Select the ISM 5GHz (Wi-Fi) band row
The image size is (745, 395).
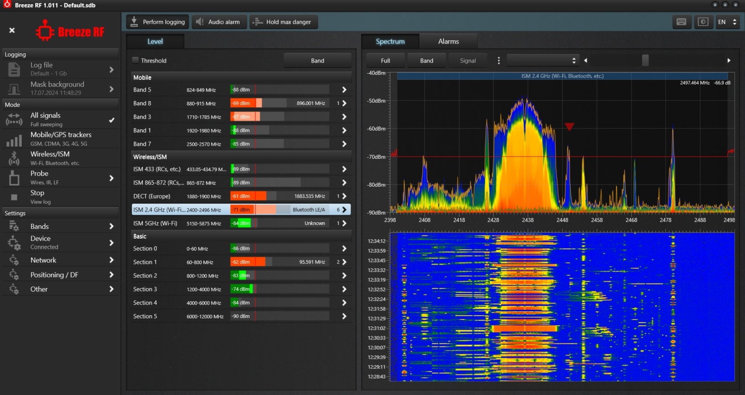tap(155, 223)
